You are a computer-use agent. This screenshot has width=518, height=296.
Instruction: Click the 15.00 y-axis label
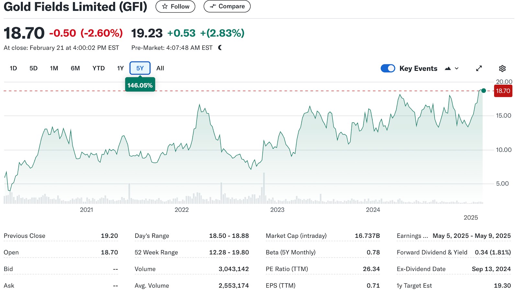(x=503, y=116)
